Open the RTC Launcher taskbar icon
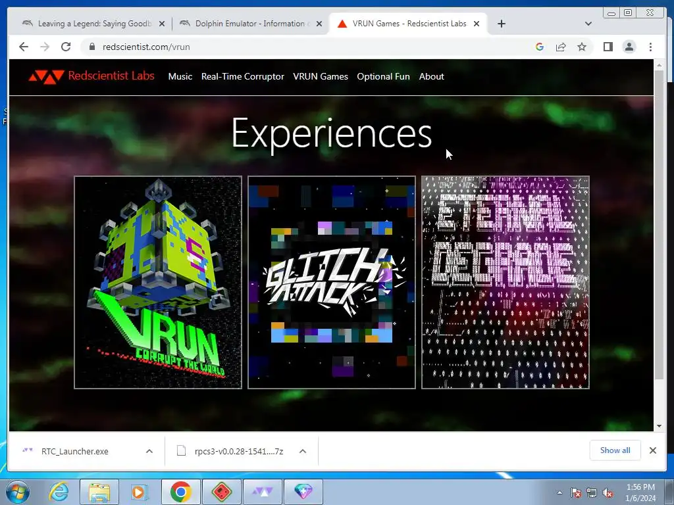Image resolution: width=674 pixels, height=505 pixels. pos(263,492)
